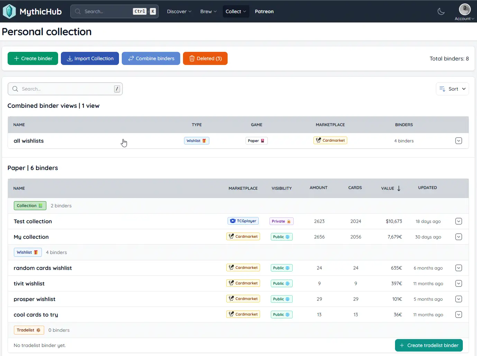Click the Wishlist group tag
This screenshot has height=356, width=477.
28,252
